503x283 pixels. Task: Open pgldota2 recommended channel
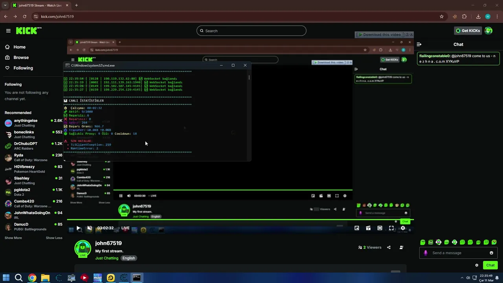(33, 192)
